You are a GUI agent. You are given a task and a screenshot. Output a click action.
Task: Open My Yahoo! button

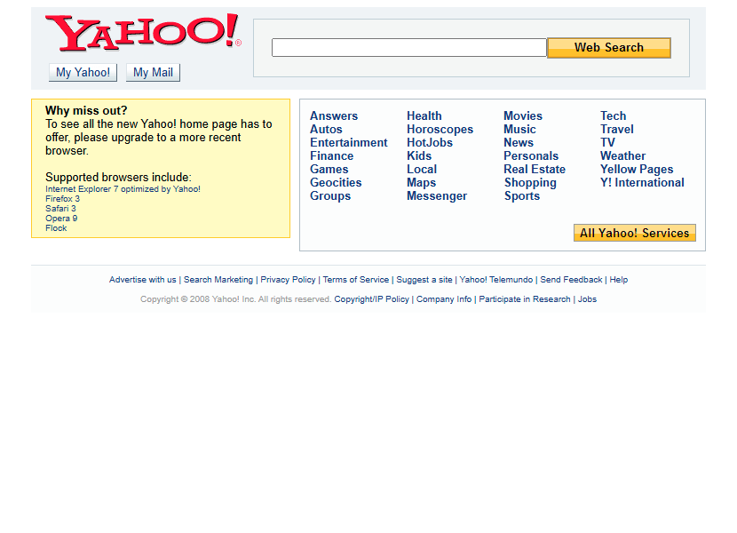pyautogui.click(x=83, y=73)
